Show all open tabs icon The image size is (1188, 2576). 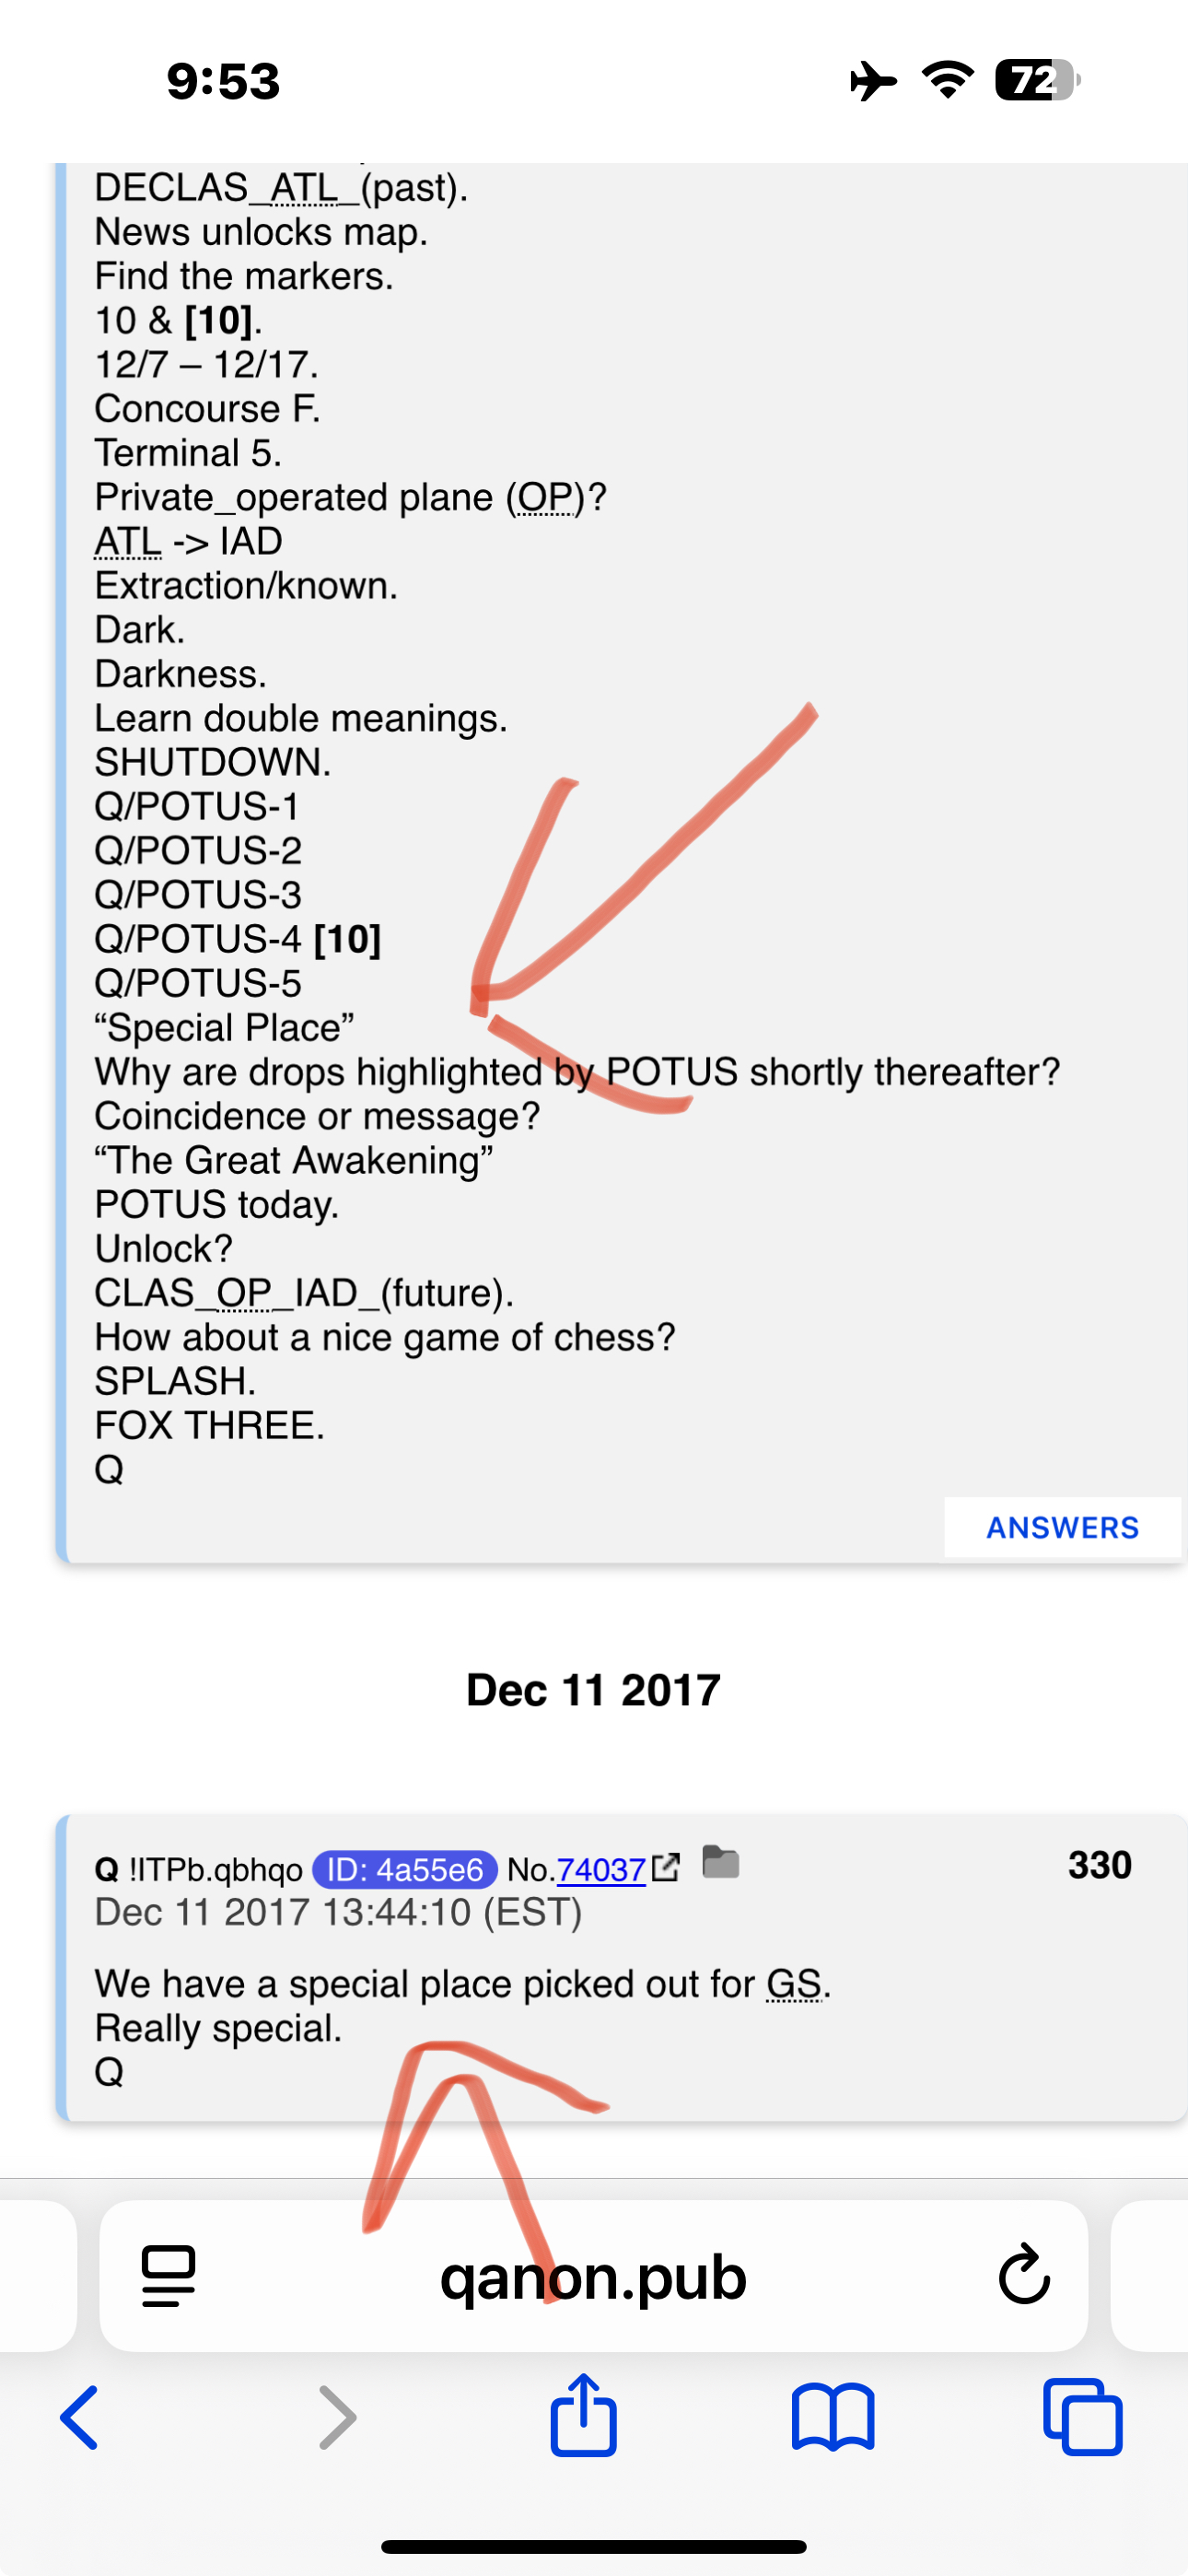point(1083,2417)
